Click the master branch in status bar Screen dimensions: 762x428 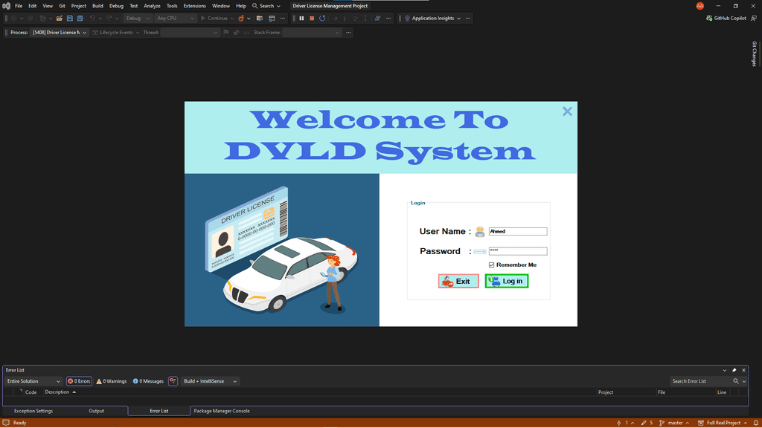(675, 423)
